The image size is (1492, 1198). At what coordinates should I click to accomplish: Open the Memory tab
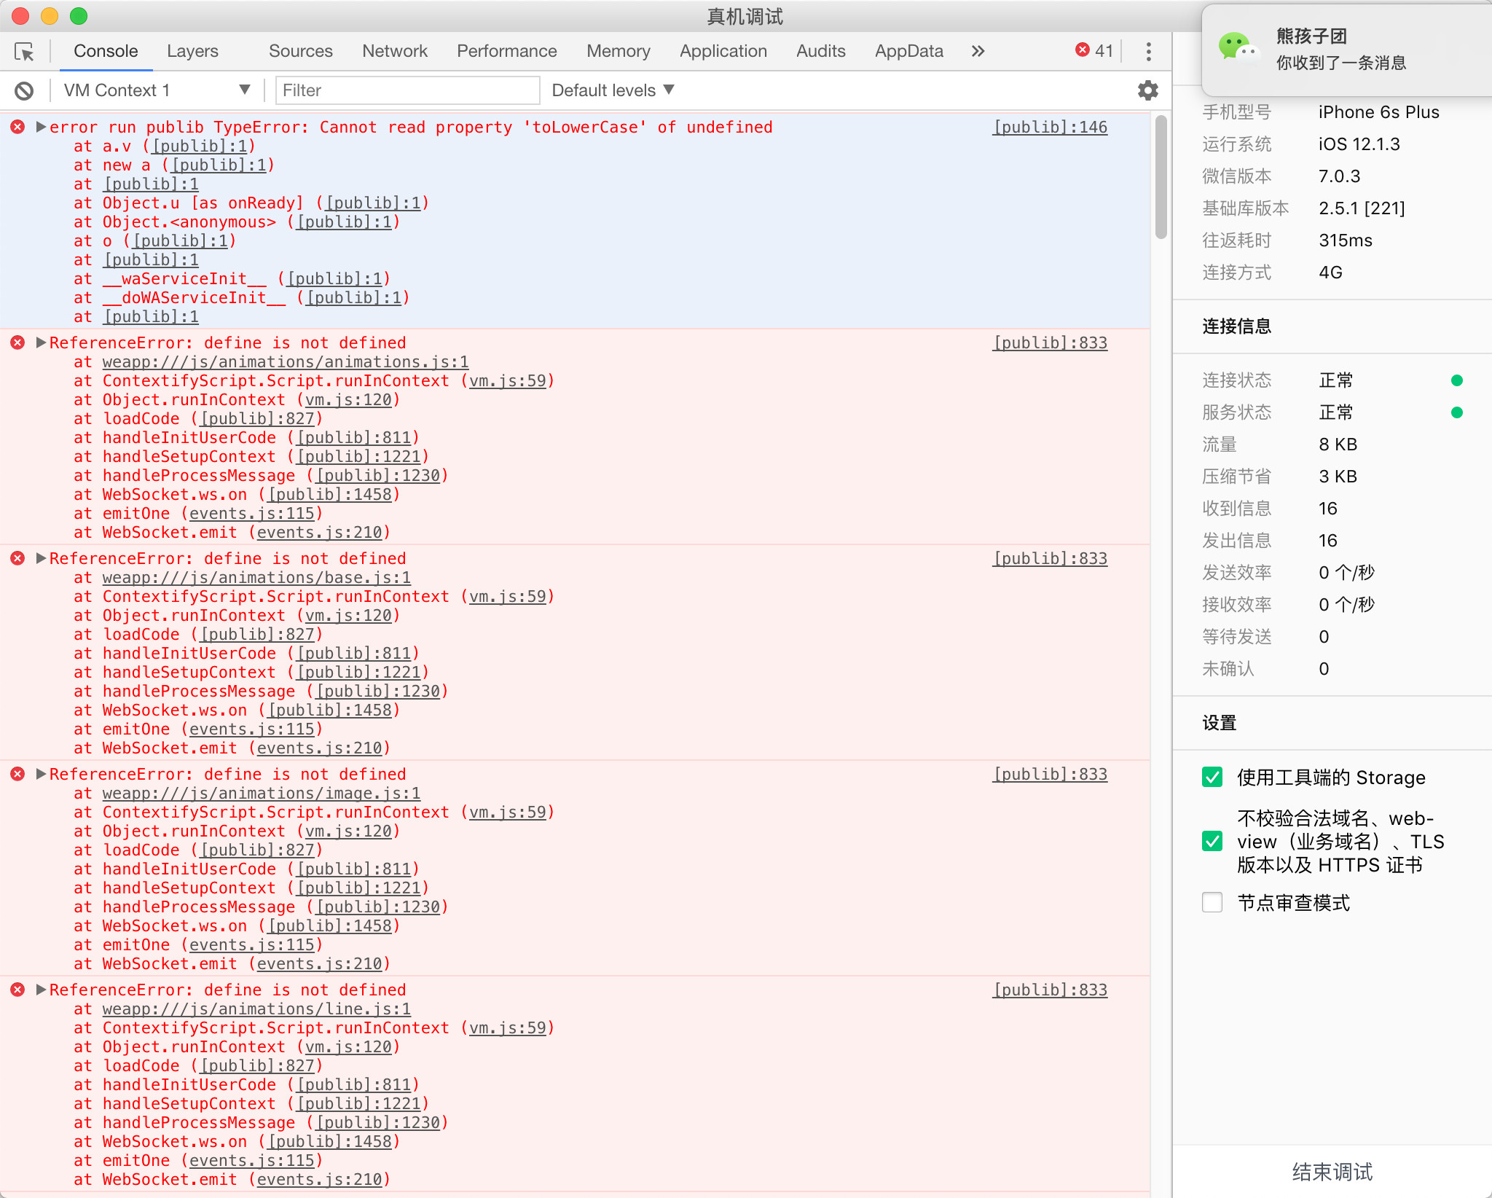618,51
